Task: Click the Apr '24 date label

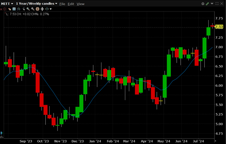Action: coord(147,141)
